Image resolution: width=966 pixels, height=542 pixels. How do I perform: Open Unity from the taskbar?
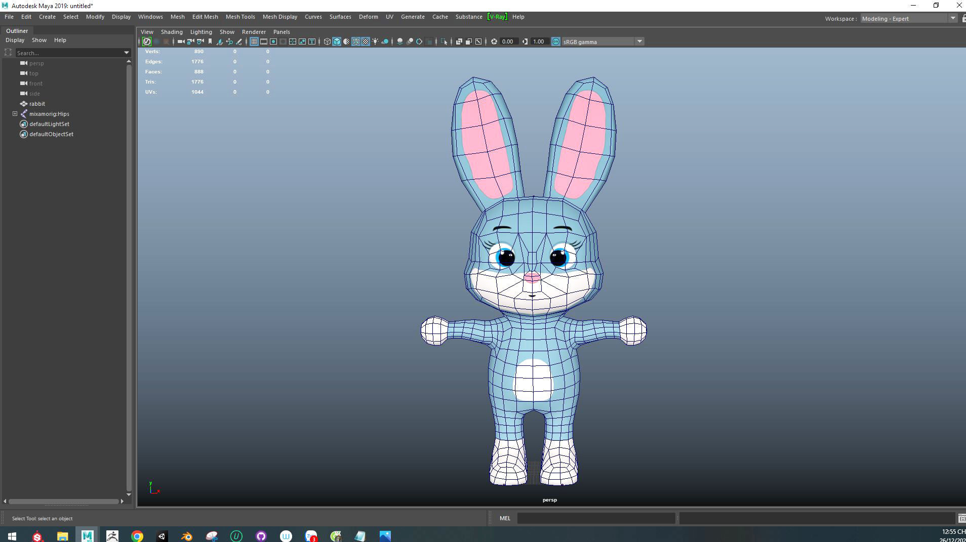[162, 536]
